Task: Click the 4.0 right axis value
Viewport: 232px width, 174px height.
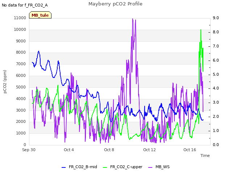Action: click(x=216, y=88)
